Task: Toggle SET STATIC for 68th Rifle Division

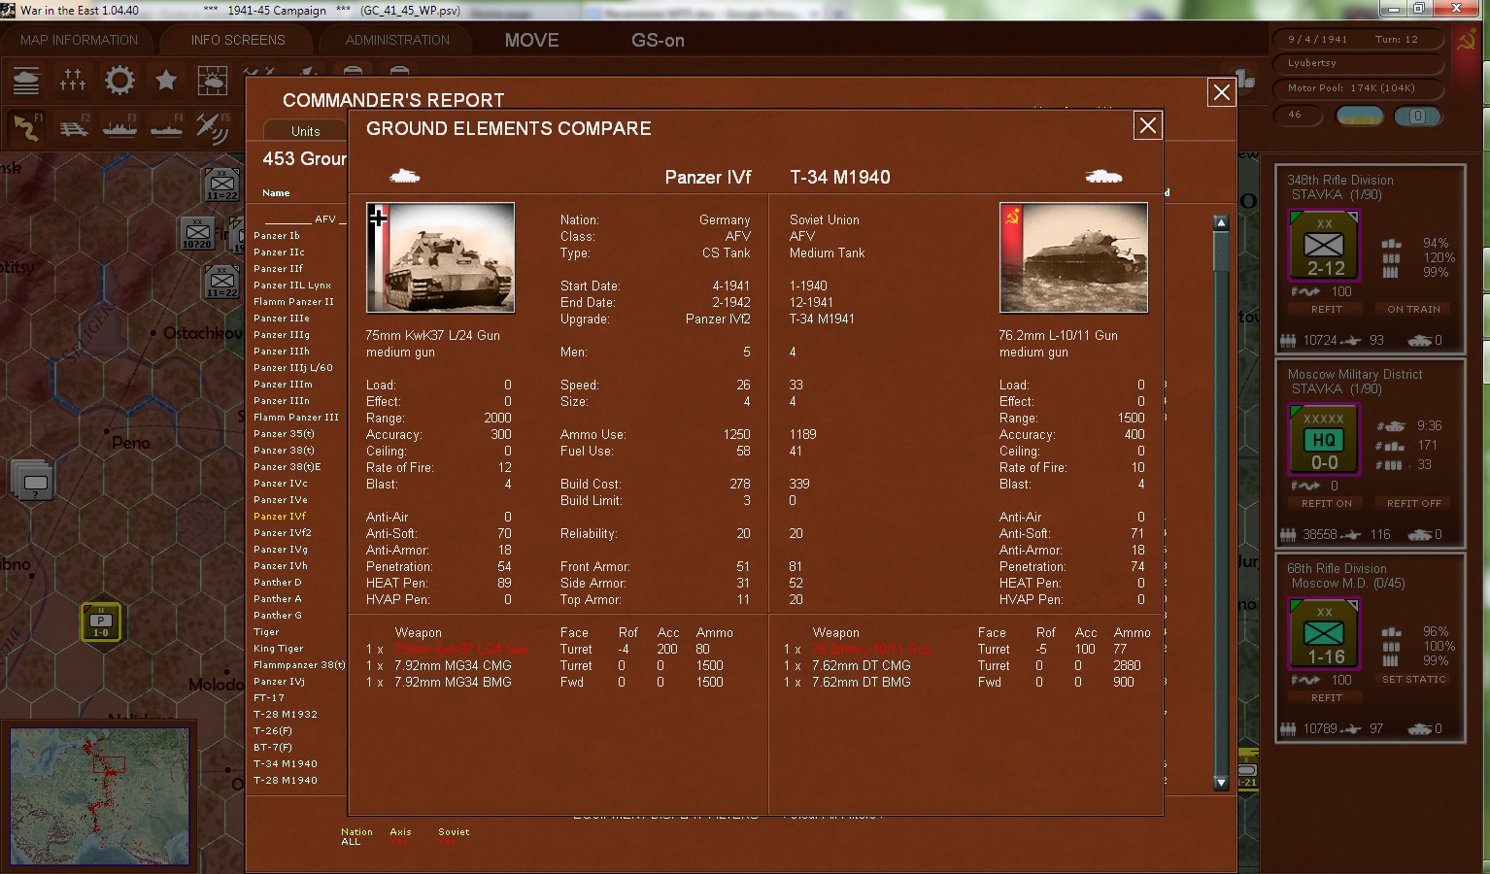Action: point(1413,679)
